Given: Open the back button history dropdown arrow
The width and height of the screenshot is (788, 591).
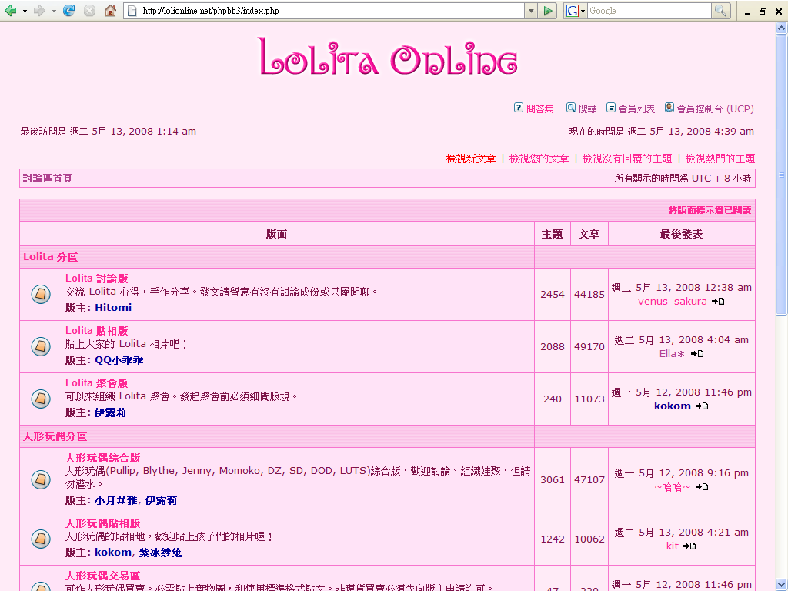Looking at the screenshot, I should (x=25, y=11).
